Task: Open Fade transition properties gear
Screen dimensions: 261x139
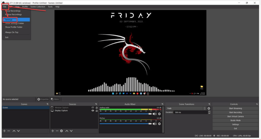Action: coord(209,108)
